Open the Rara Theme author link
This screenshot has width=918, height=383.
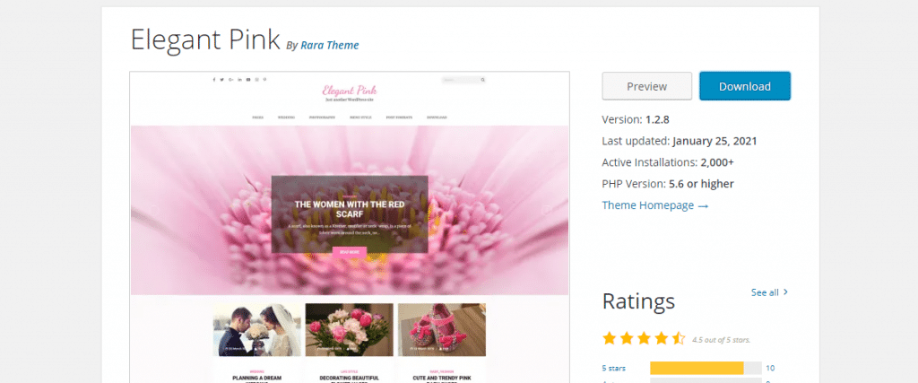click(330, 45)
